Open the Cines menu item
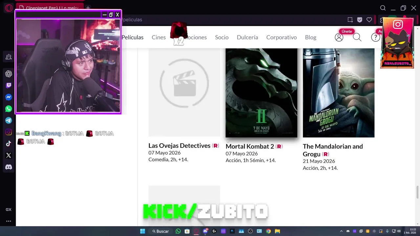Screen dimensions: 420x236 pos(159,37)
